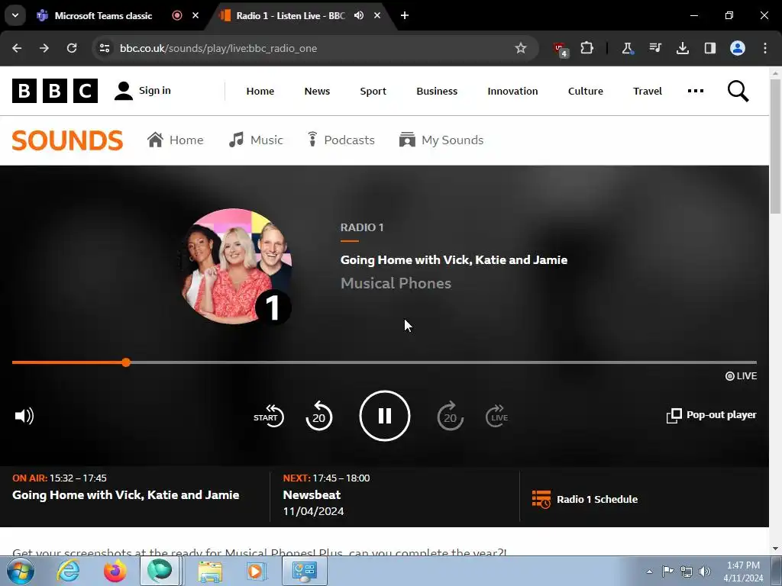This screenshot has width=782, height=586.
Task: Open Windows Explorer folder on taskbar
Action: click(210, 571)
